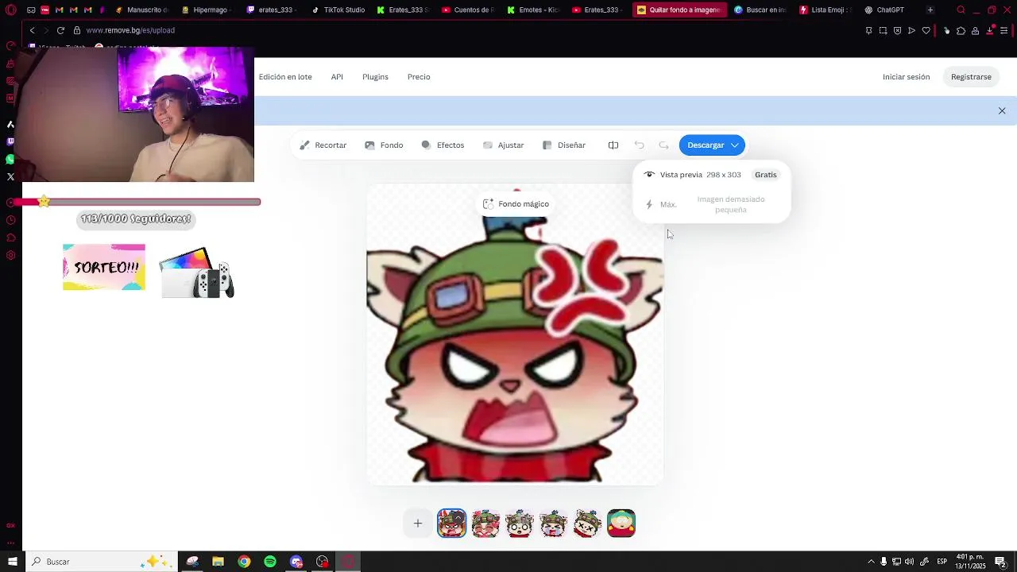This screenshot has width=1017, height=572.
Task: Open the Plugins menu link
Action: coord(375,77)
